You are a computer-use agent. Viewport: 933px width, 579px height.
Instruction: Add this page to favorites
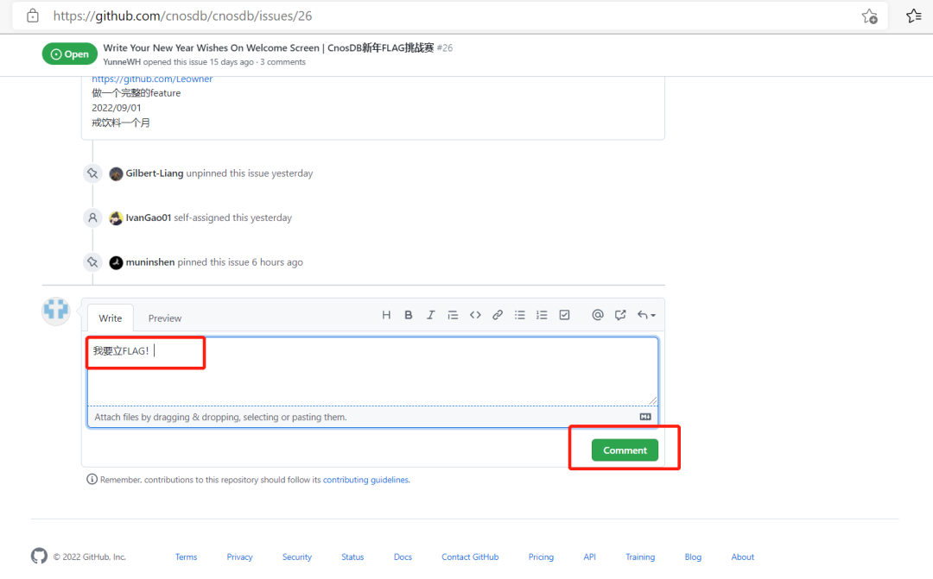869,16
